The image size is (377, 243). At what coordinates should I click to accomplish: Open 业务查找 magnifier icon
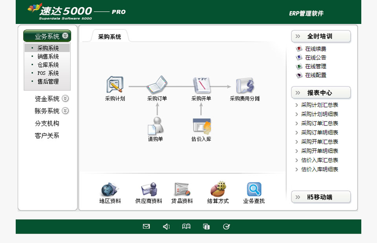click(x=254, y=189)
